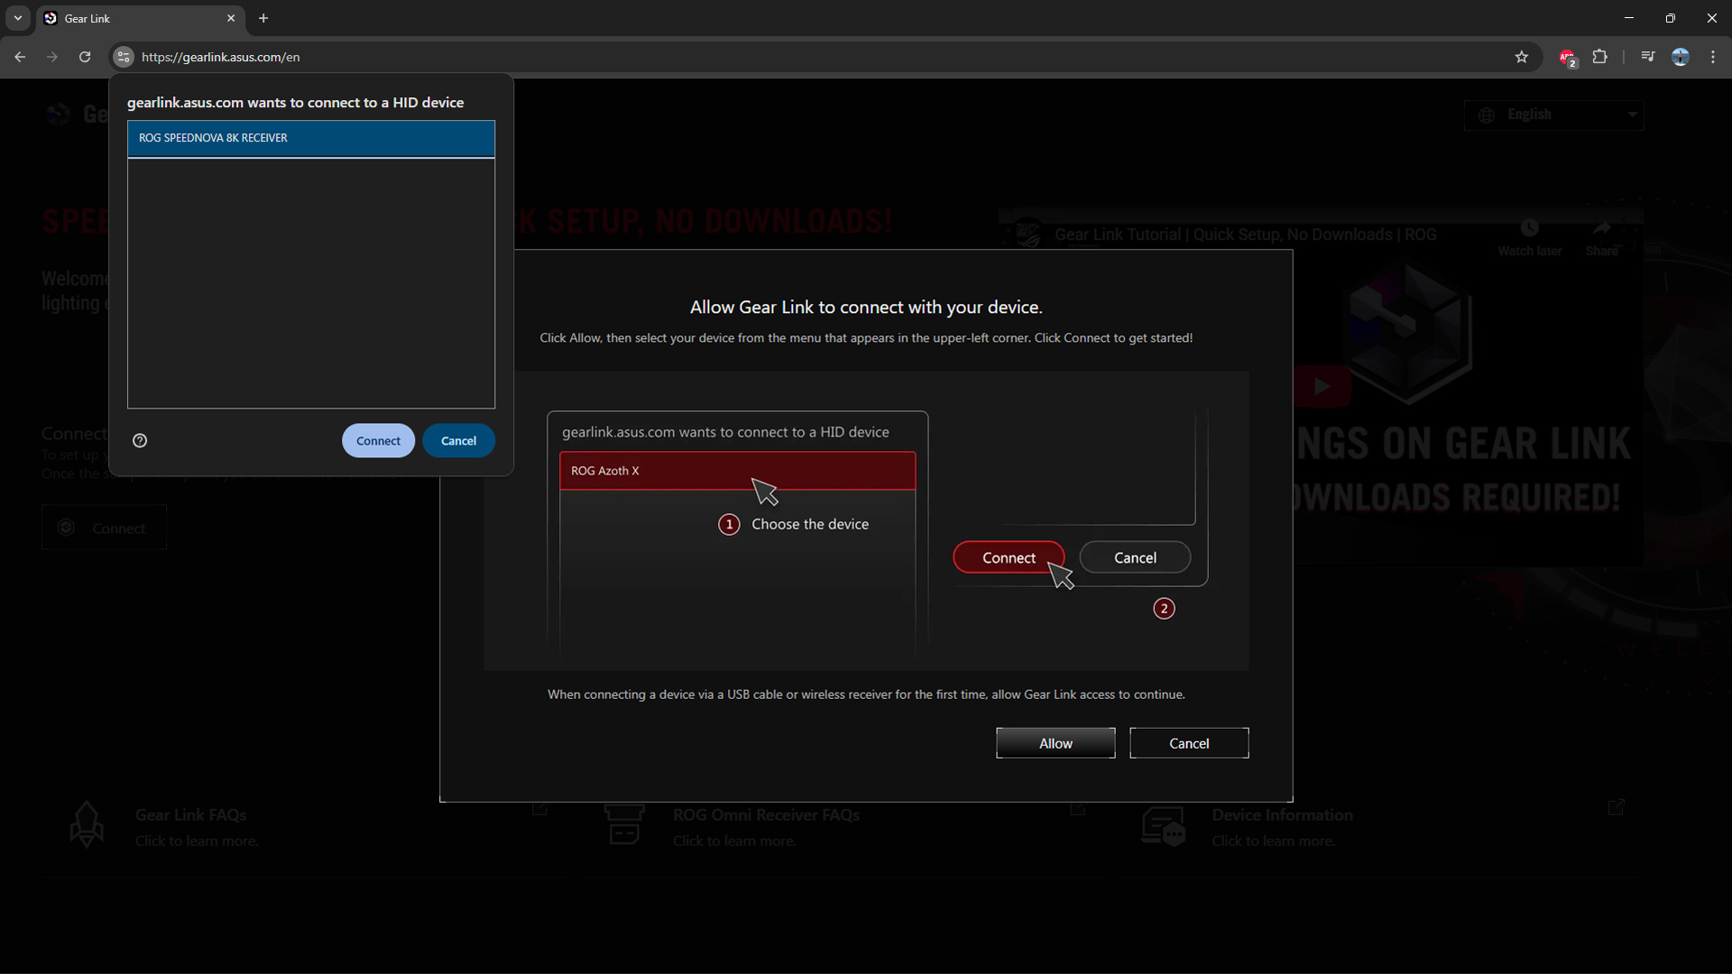The width and height of the screenshot is (1732, 974).
Task: Click the browser extensions puzzle icon
Action: [x=1601, y=56]
